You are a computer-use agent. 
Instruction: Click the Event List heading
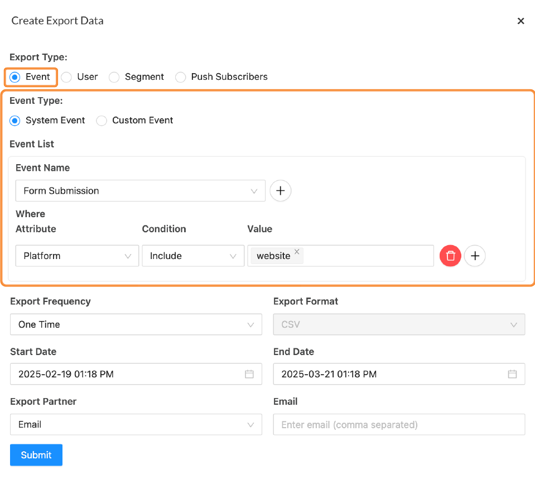pos(32,144)
